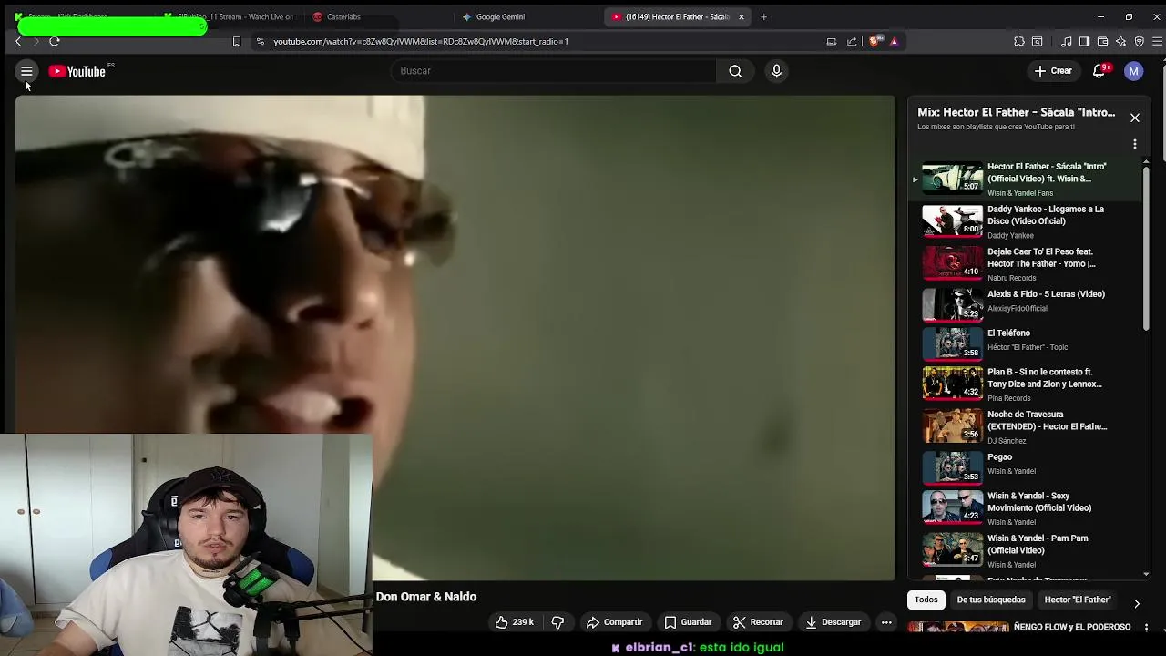Switch to the Google Gemini tab

(499, 16)
